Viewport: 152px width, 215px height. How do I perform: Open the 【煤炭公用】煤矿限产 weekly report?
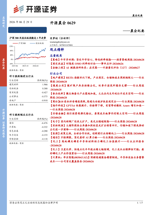tap(97, 87)
